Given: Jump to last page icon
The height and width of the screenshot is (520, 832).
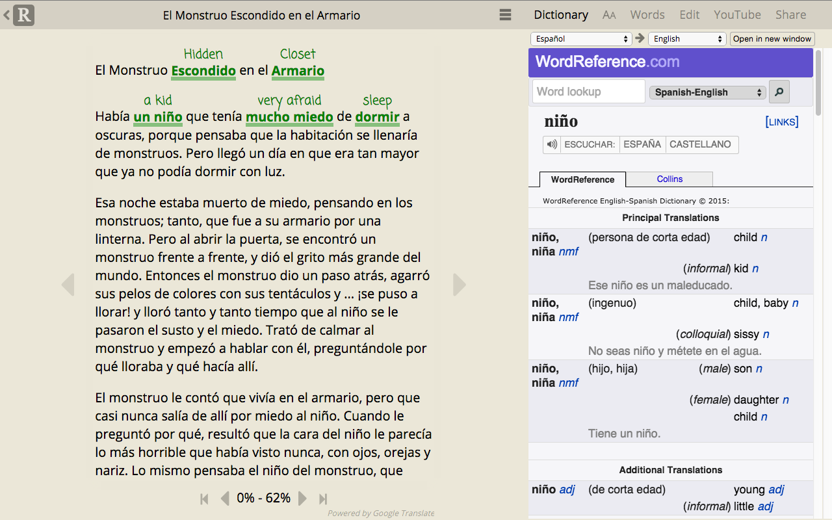Looking at the screenshot, I should [323, 498].
